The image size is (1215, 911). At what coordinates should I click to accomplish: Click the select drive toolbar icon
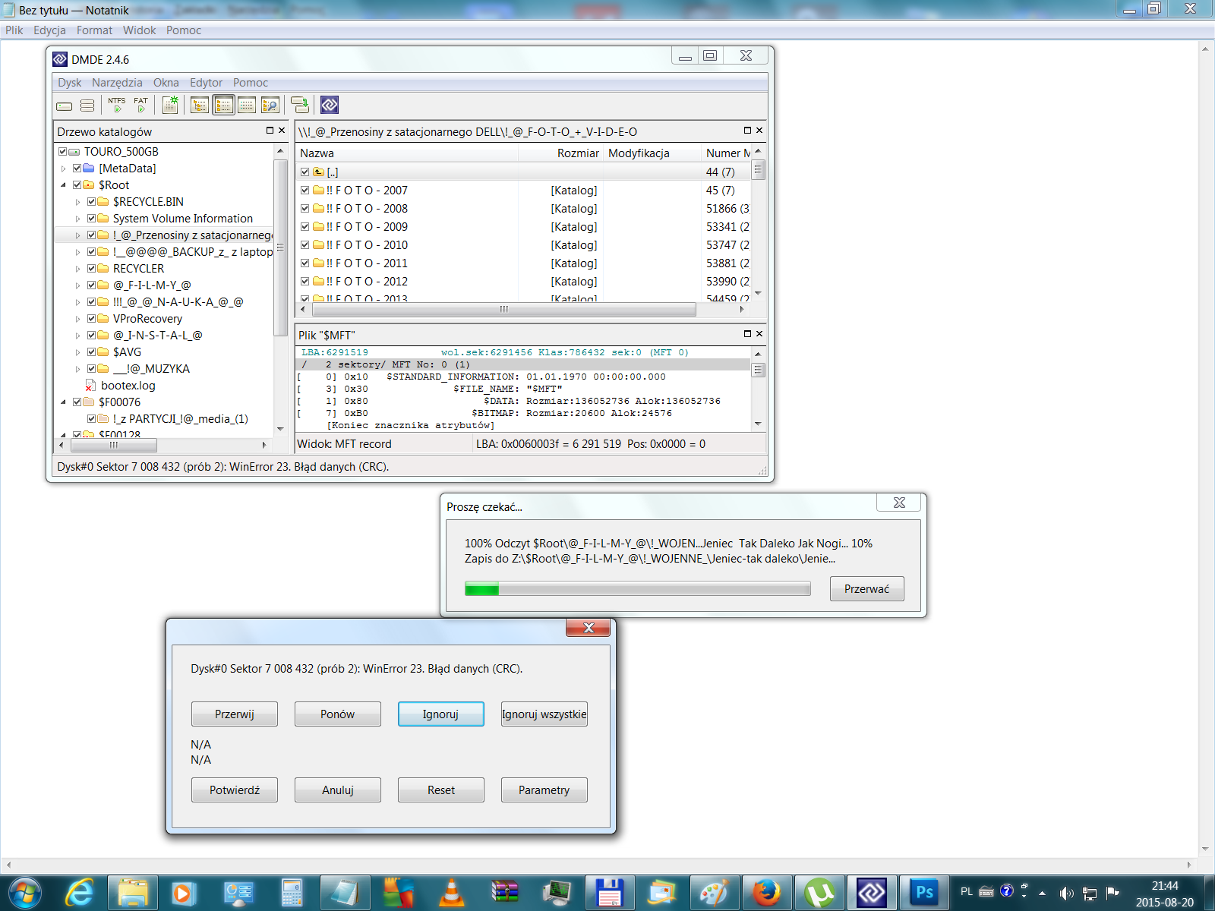(x=65, y=106)
